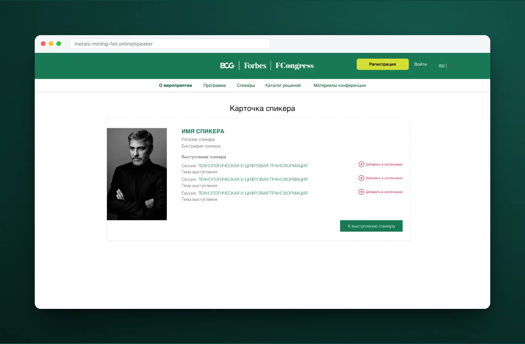525x344 pixels.
Task: Click Добавить в расписание text of first session
Action: pyautogui.click(x=384, y=164)
